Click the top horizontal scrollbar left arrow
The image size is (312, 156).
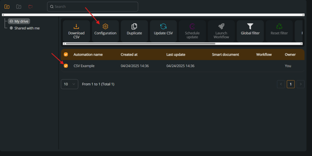click(x=3, y=15)
